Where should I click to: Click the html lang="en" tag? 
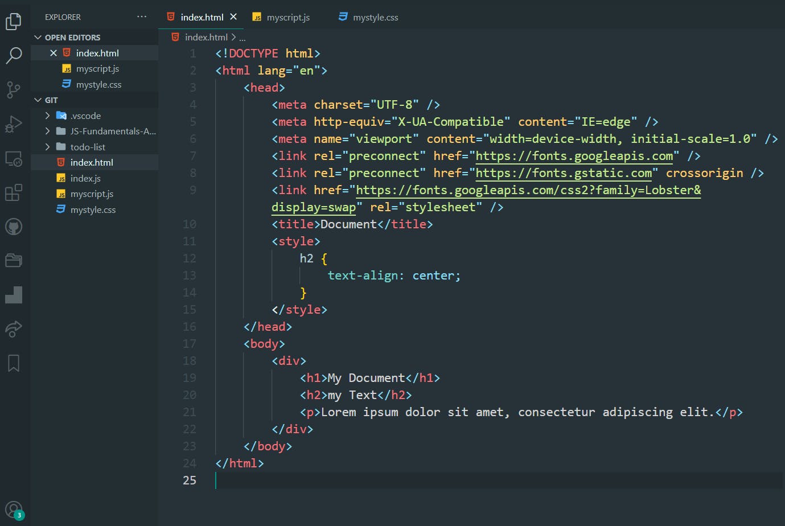tap(271, 71)
